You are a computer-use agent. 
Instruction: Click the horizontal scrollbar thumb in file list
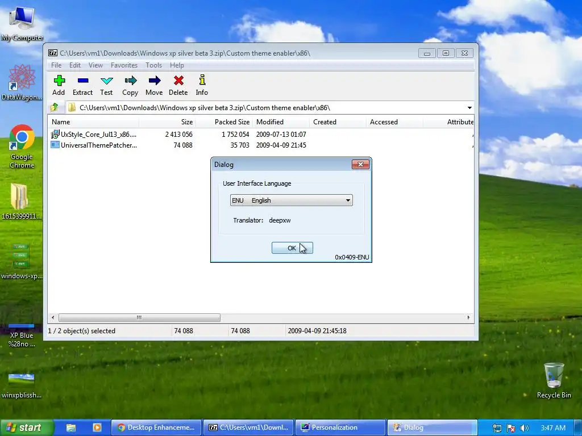[139, 317]
